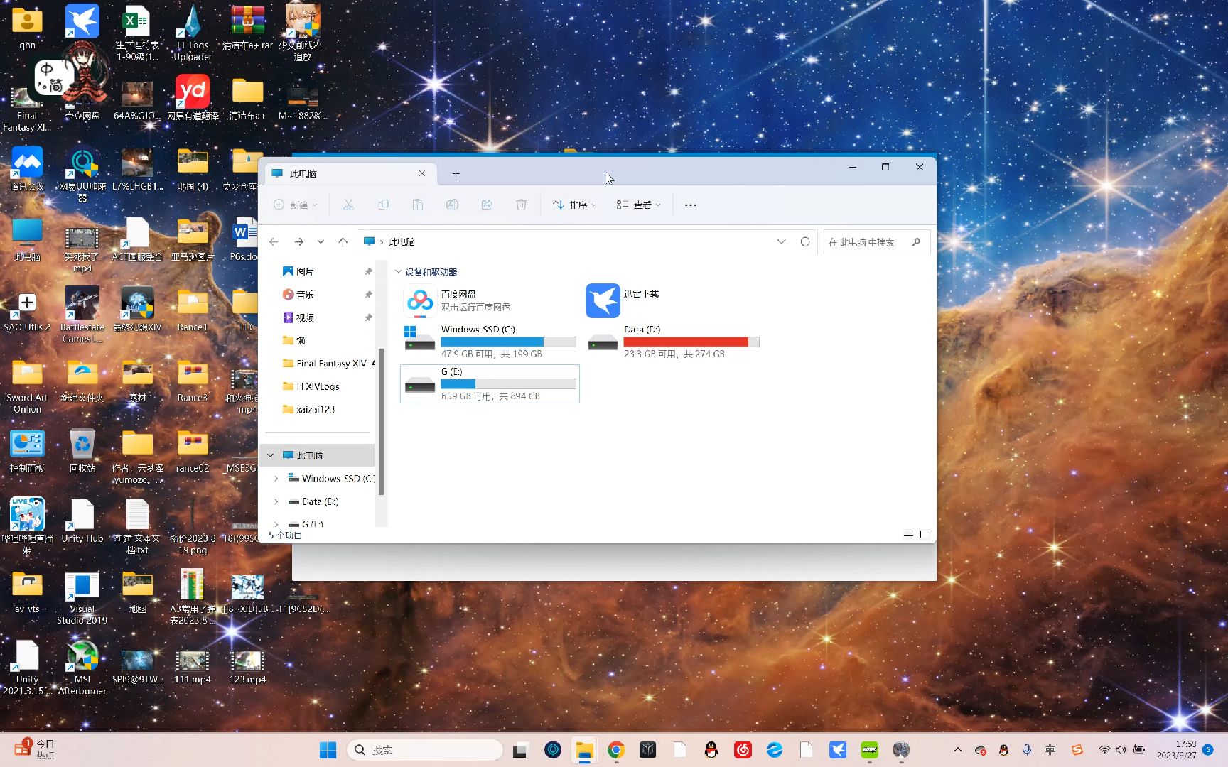
Task: Select the Visual Studio 2019 desktop icon
Action: [x=82, y=597]
